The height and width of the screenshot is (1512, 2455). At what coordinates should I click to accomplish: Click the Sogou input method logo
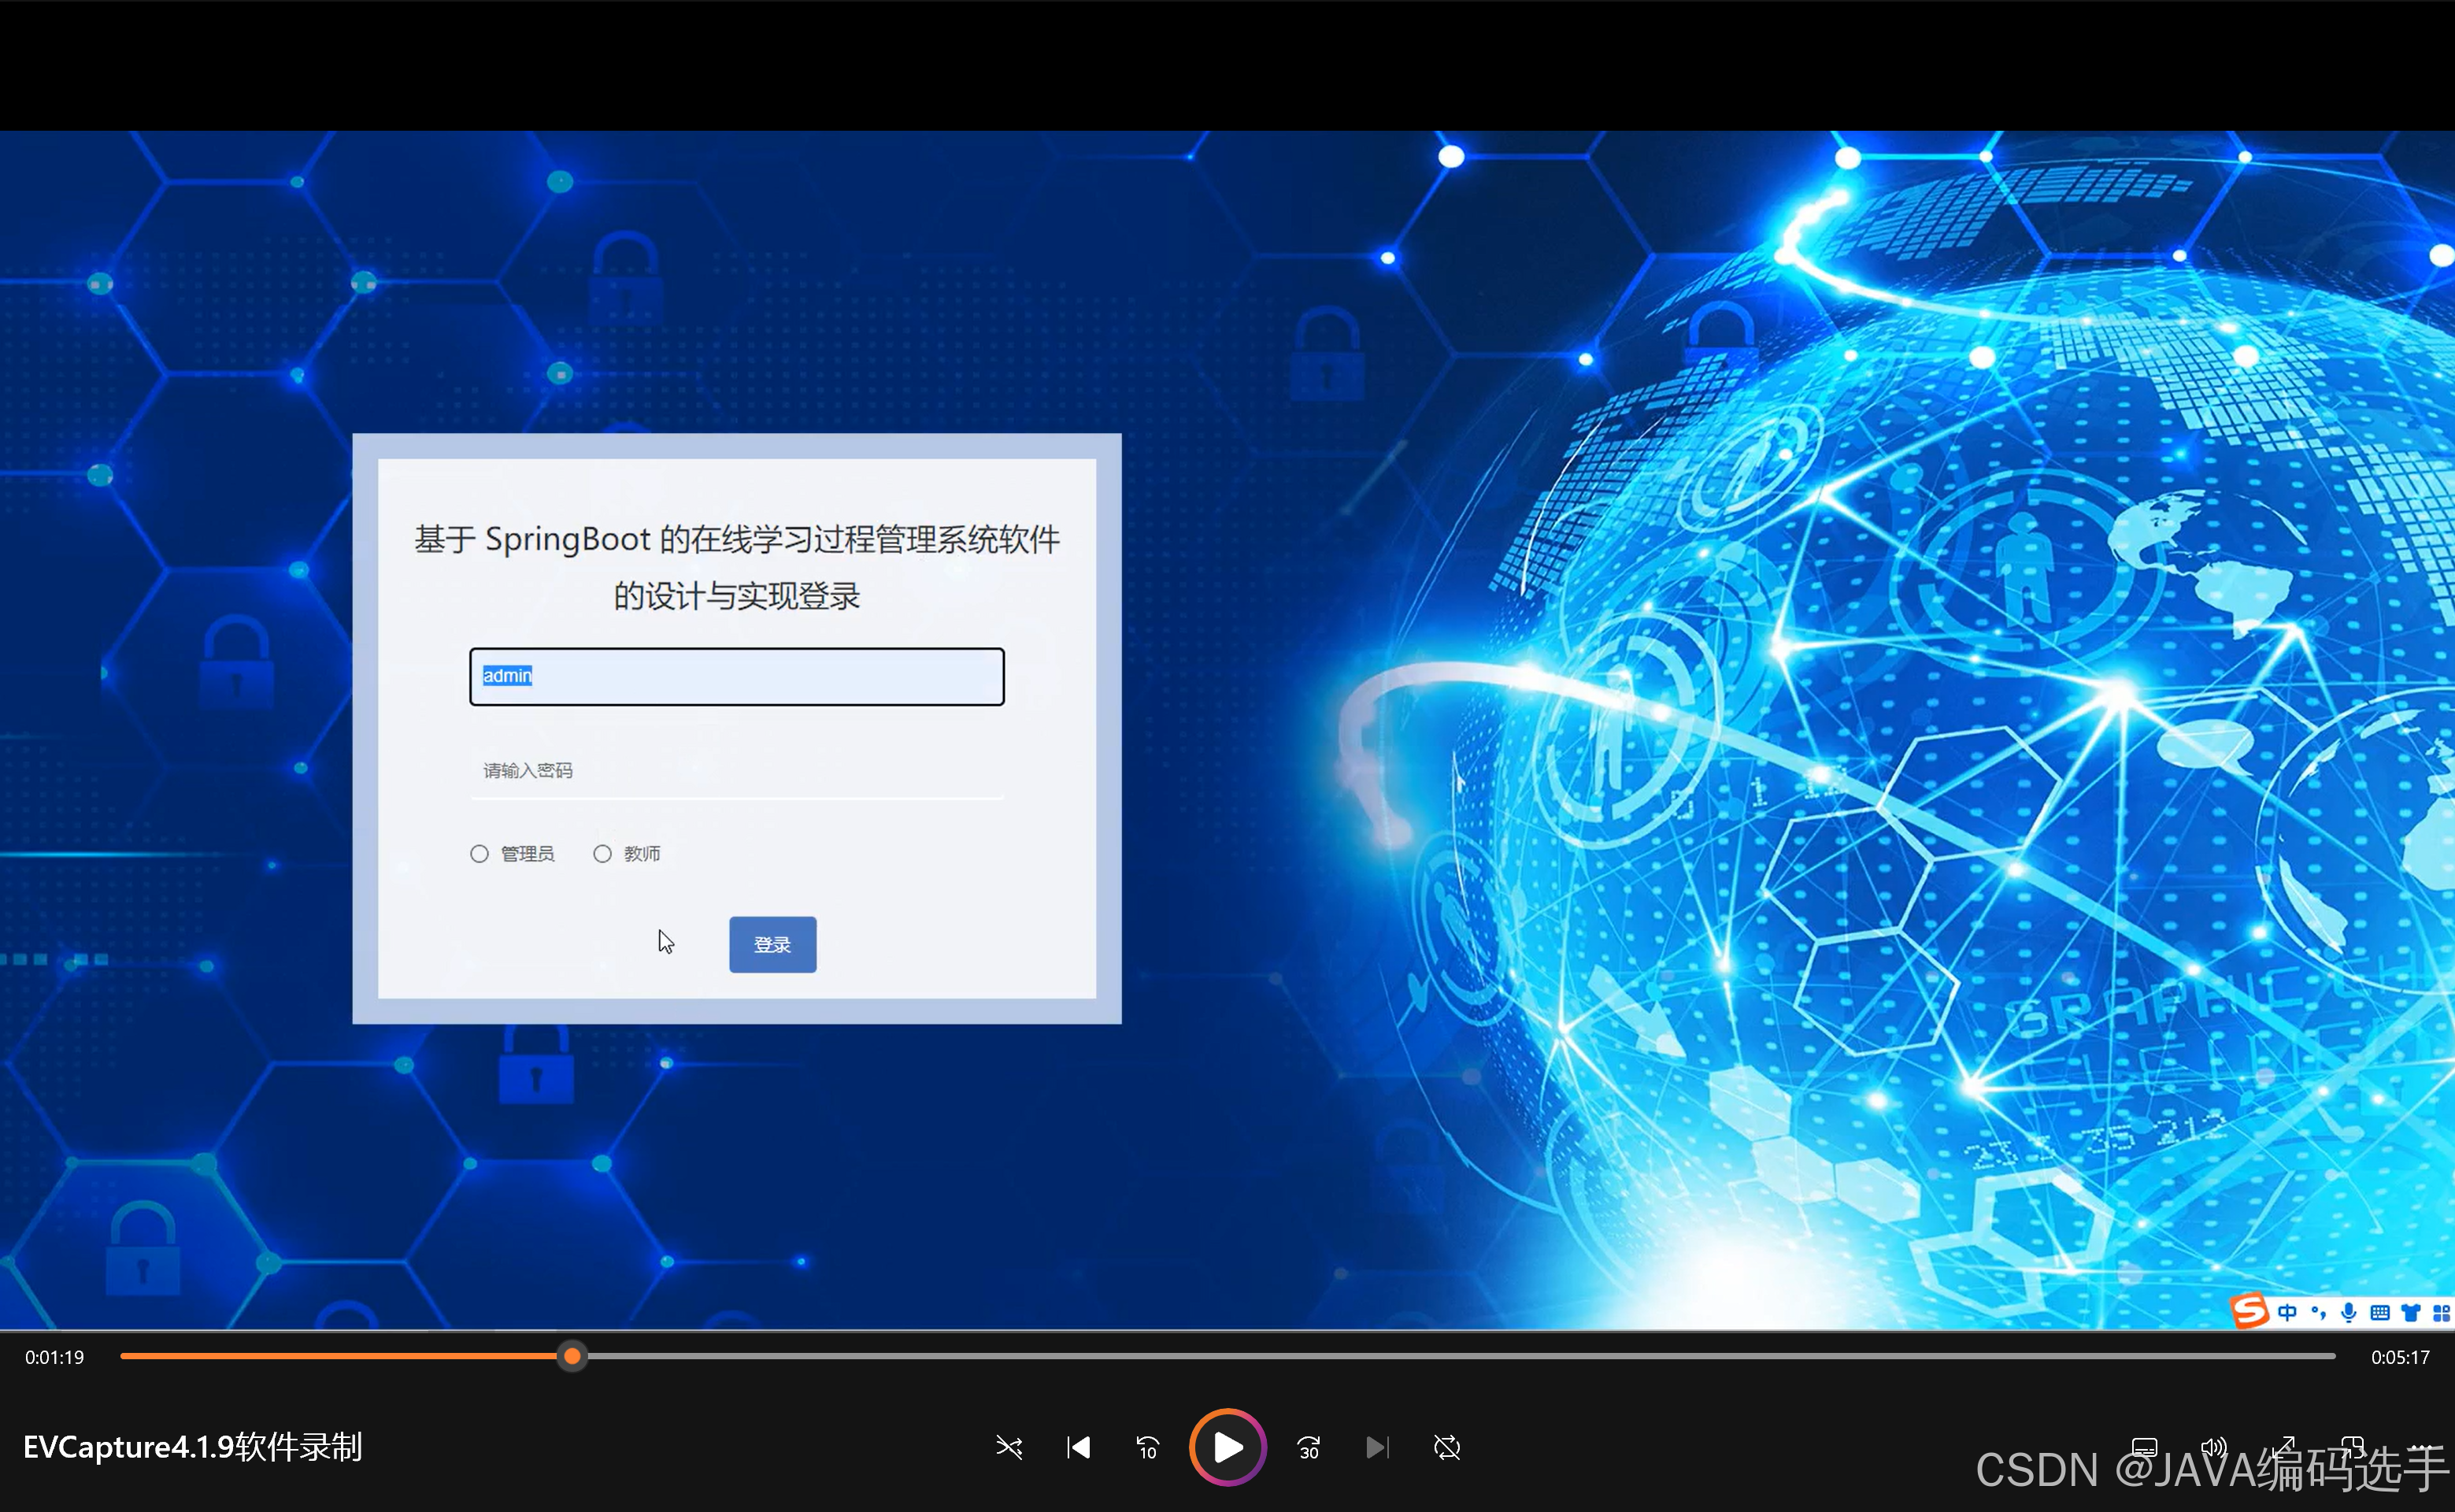[x=2250, y=1311]
